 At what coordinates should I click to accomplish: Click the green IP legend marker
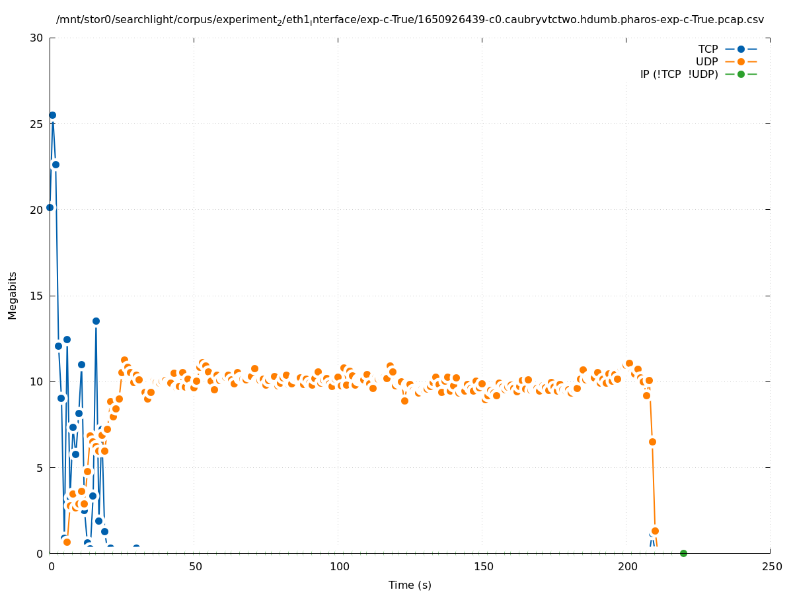coord(741,75)
